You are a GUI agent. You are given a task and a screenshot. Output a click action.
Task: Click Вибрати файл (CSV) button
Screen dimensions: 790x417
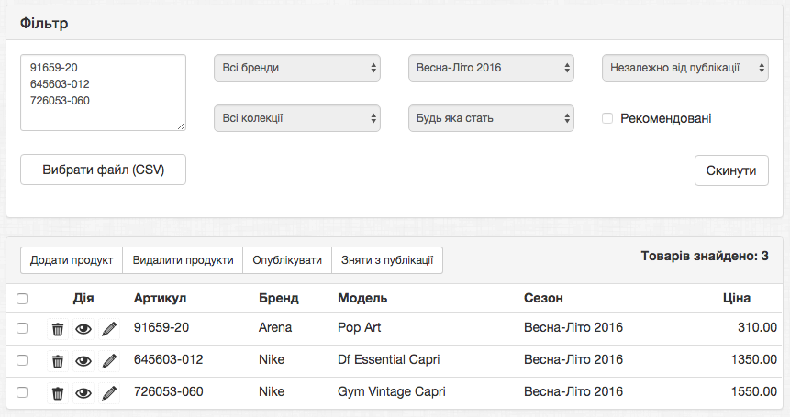point(103,170)
